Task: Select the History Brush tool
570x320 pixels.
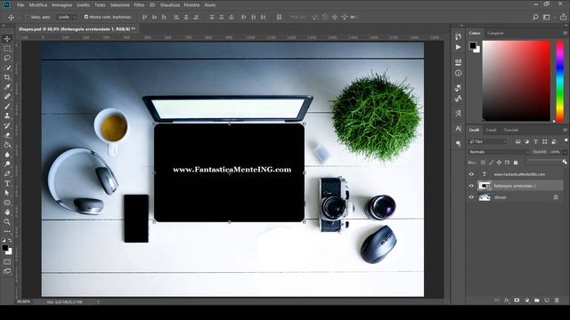Action: tap(7, 125)
